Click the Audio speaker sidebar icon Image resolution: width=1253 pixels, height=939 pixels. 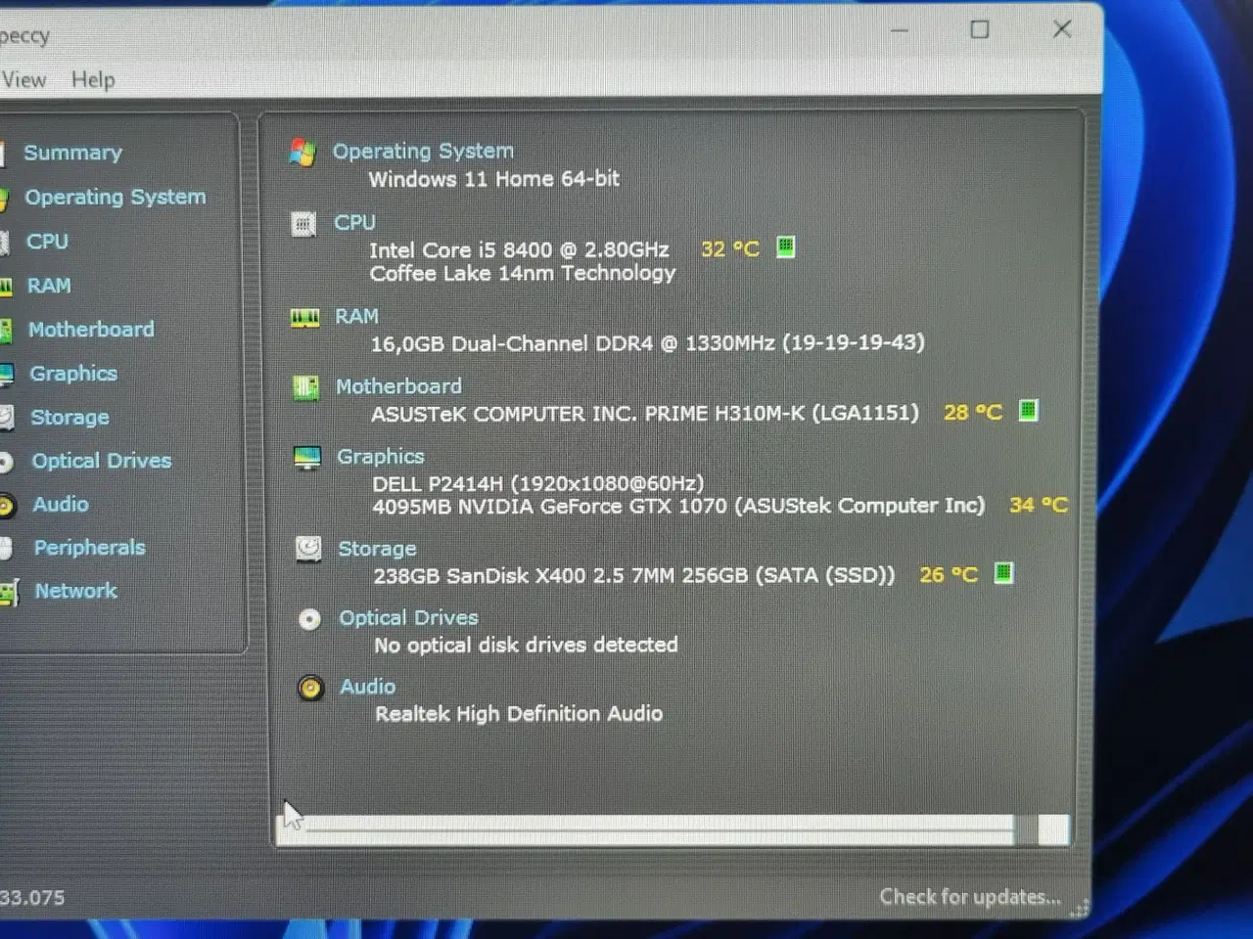point(6,506)
